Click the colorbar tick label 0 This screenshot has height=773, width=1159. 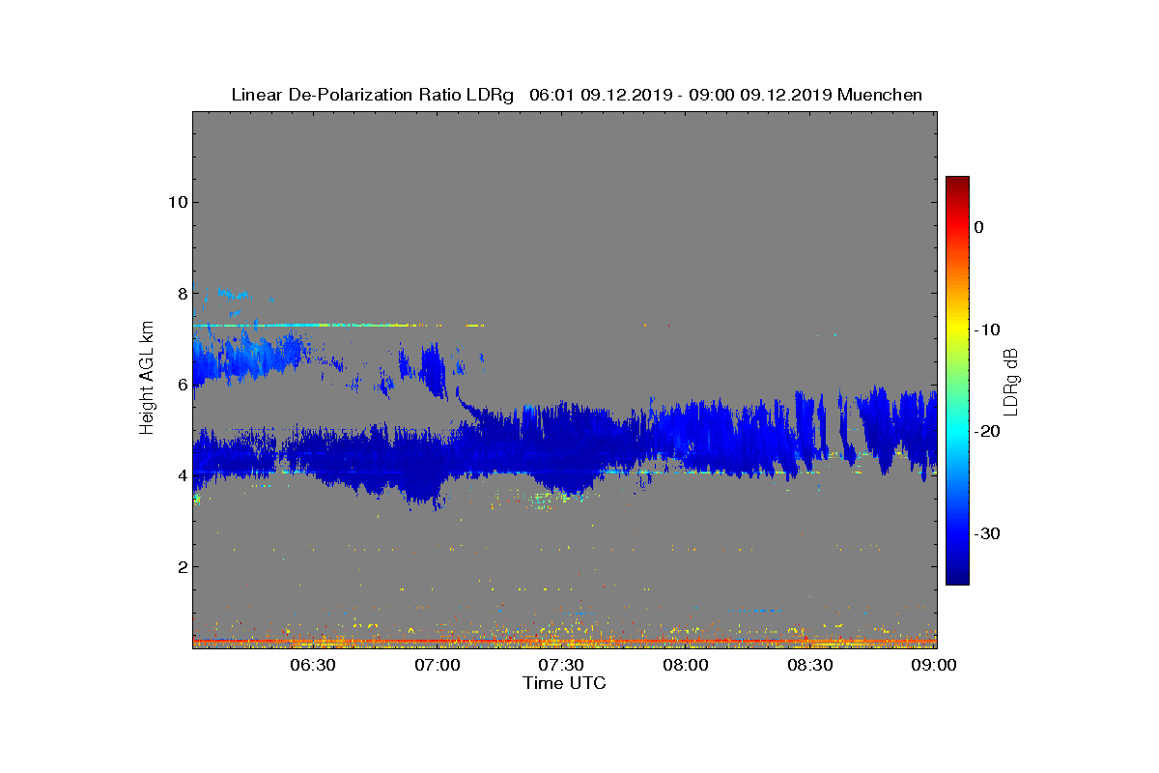(978, 227)
